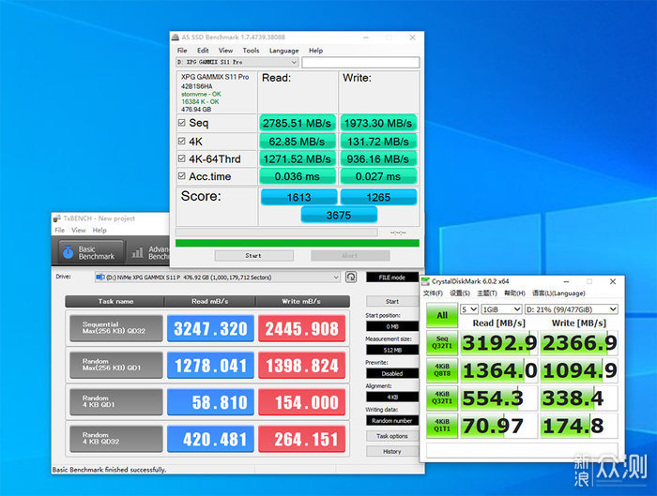Click the empty comment field in CrystalDiskMark

[x=522, y=450]
